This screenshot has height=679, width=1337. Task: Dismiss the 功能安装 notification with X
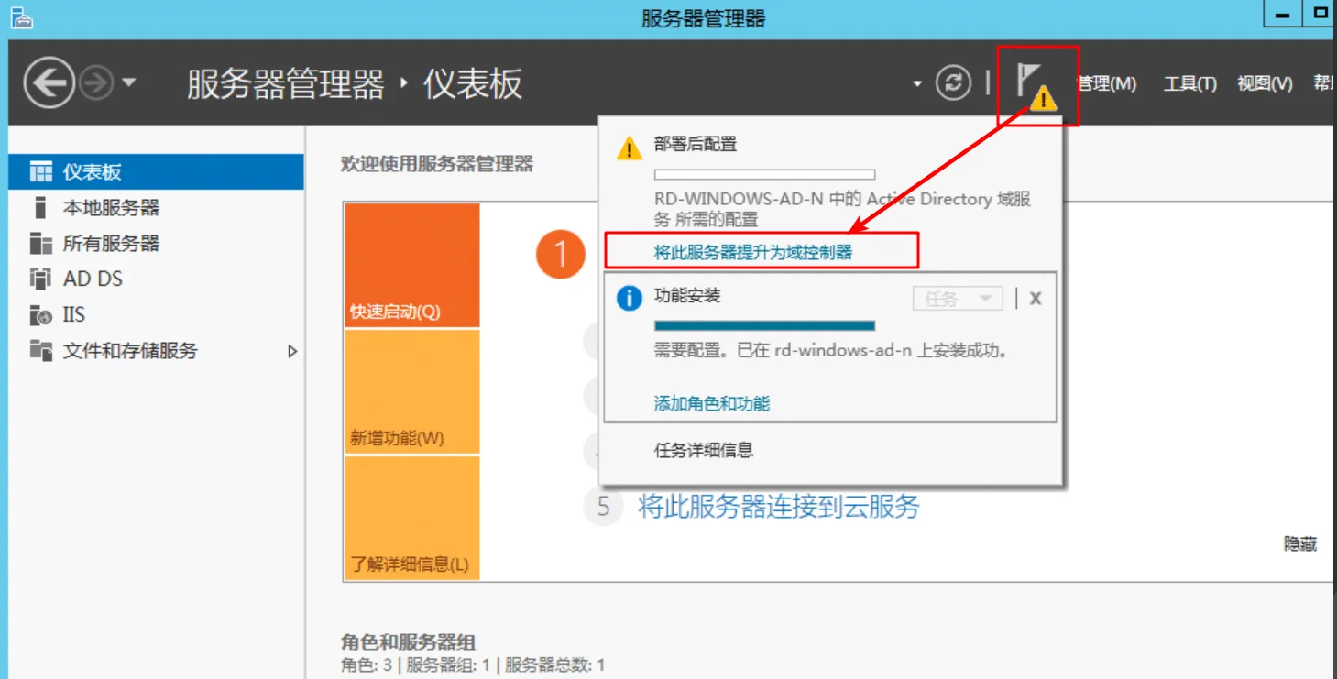coord(1035,298)
